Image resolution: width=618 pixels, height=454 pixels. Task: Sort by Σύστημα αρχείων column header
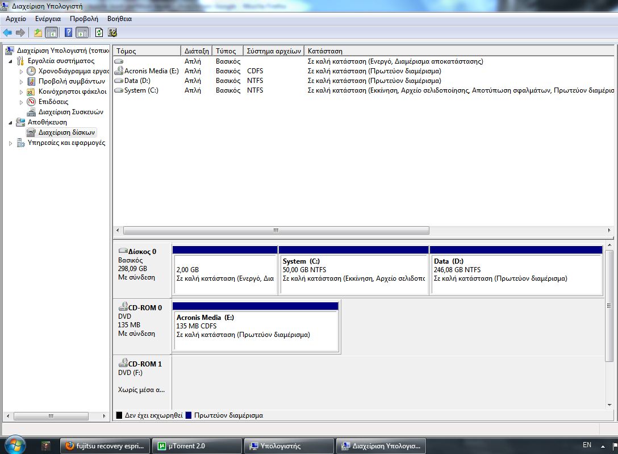click(x=274, y=51)
